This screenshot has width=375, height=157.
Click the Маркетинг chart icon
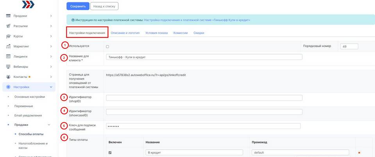(8, 46)
